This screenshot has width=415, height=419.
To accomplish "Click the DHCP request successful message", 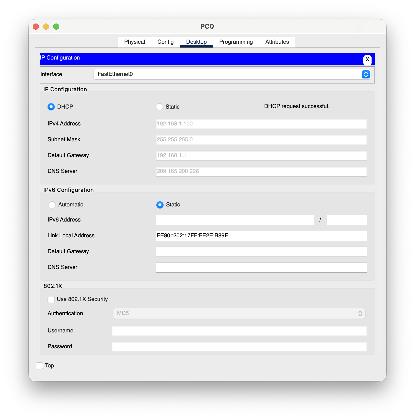I will click(297, 106).
